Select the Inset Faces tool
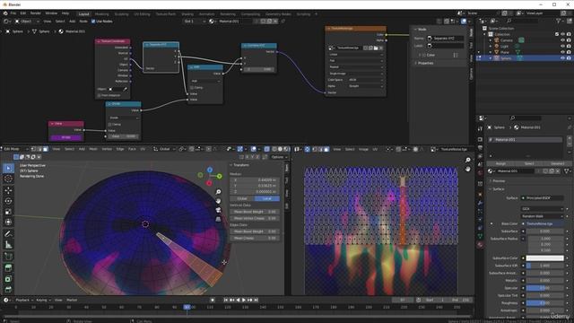Viewport: 574px width, 323px height. (x=8, y=279)
